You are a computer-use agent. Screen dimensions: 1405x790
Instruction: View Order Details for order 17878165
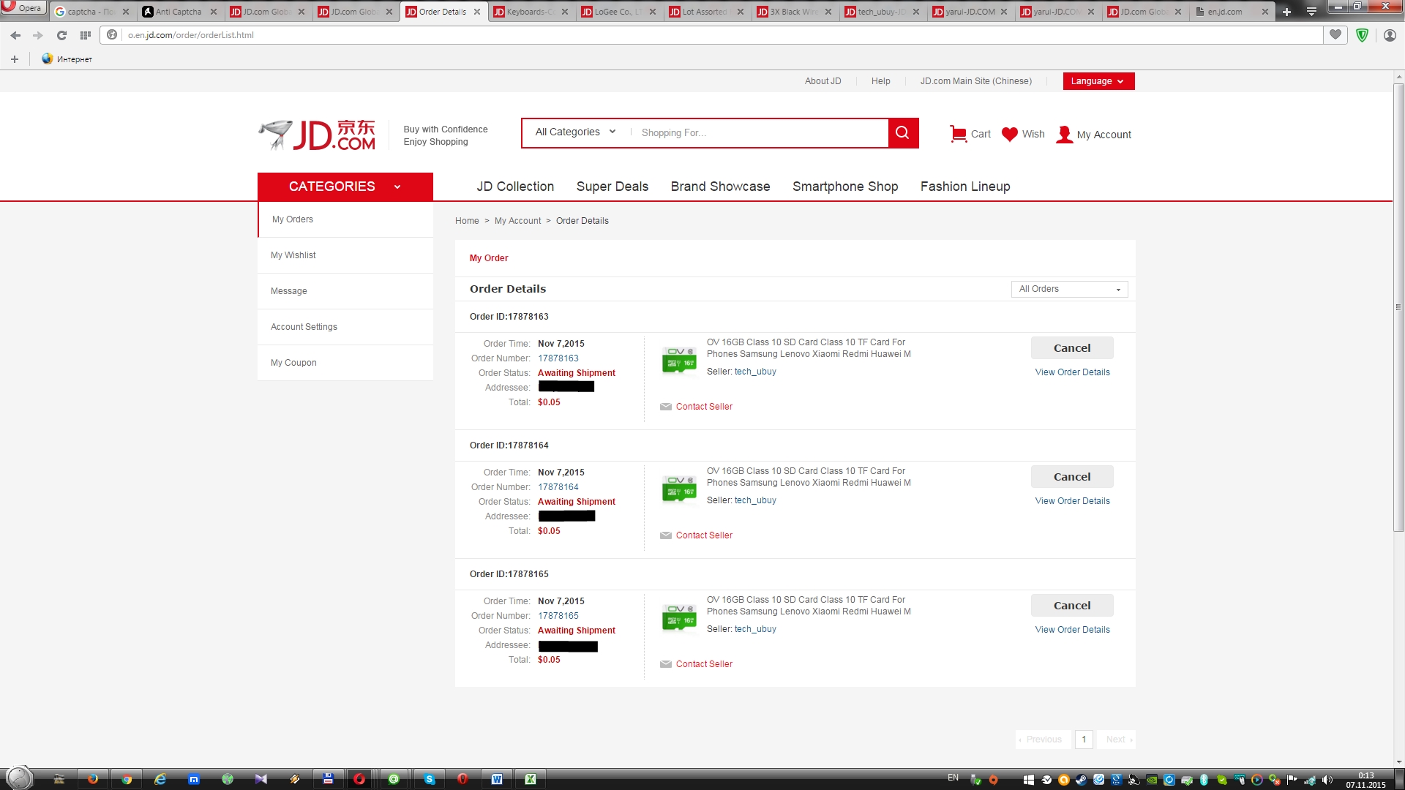(x=1072, y=630)
